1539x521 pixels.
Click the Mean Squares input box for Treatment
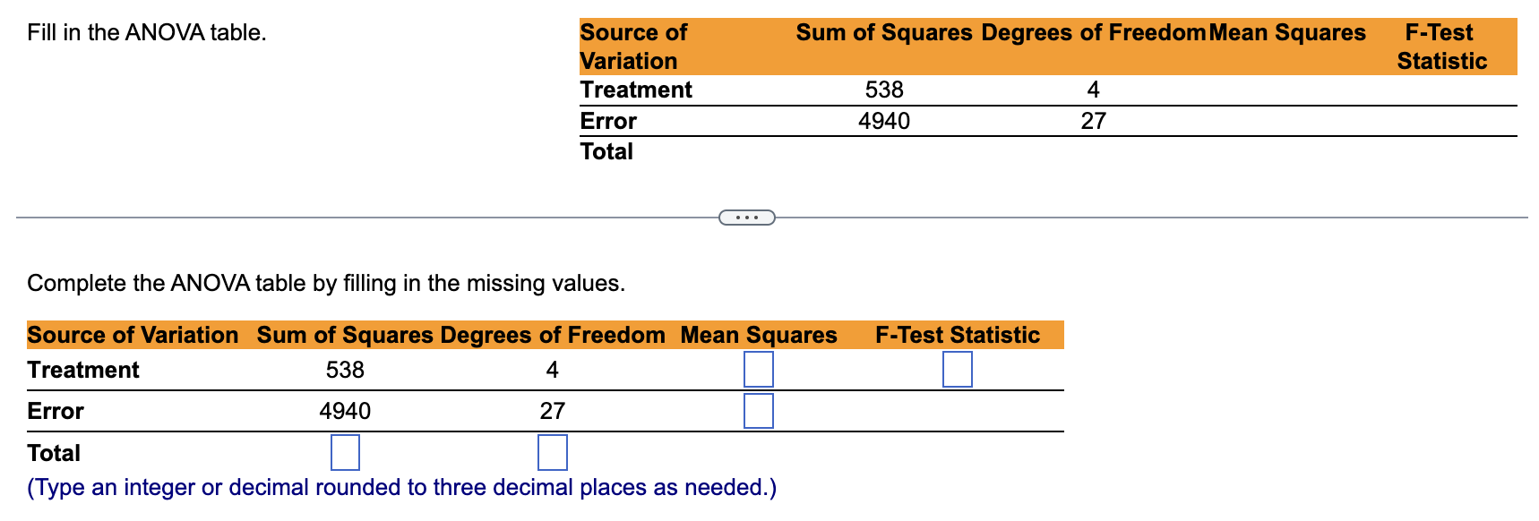[x=757, y=368]
